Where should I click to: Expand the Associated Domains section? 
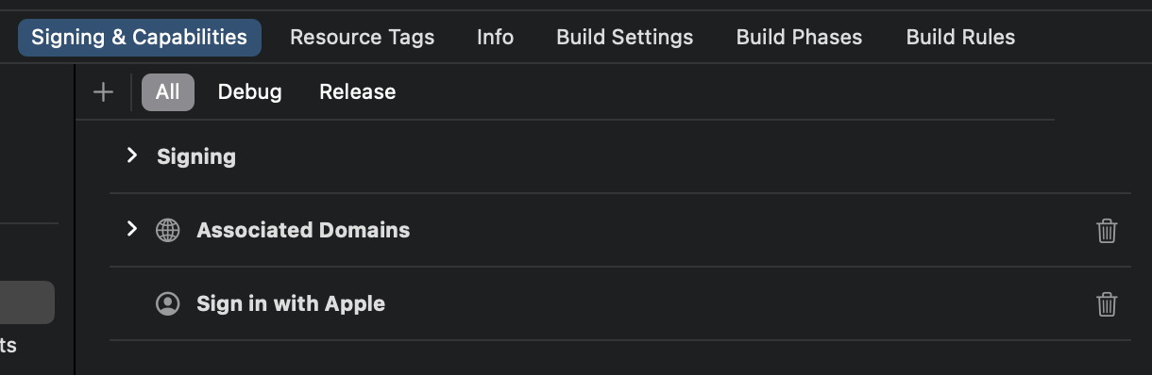pyautogui.click(x=132, y=229)
